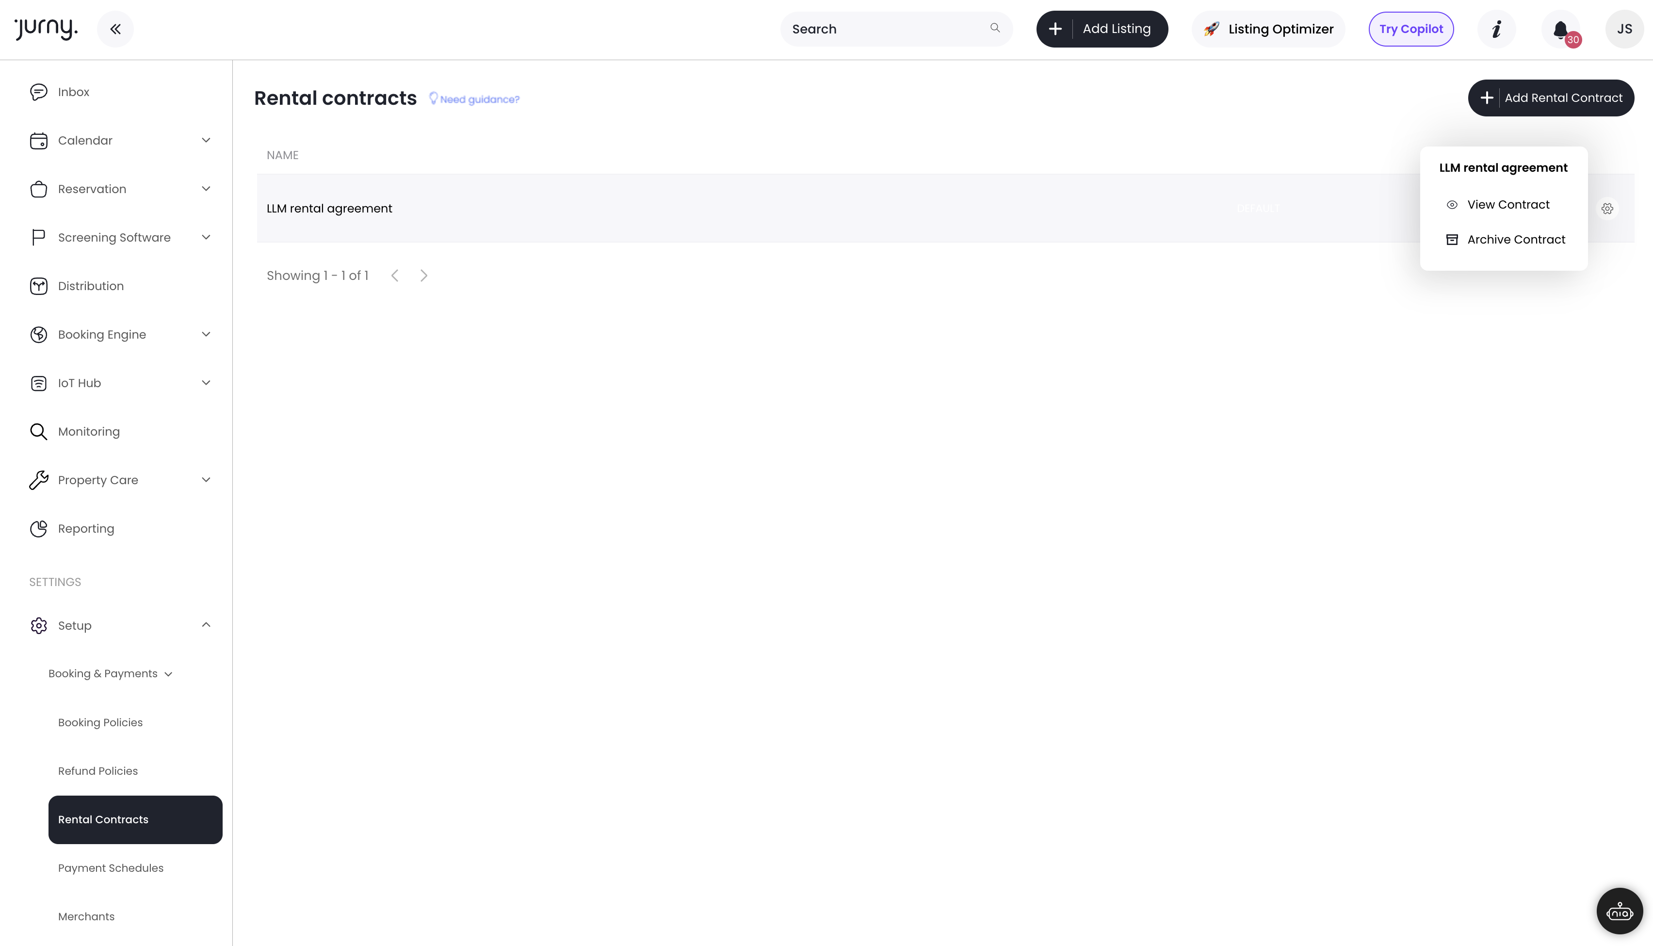Choose Archive Contract in the menu
This screenshot has width=1653, height=946.
pos(1515,240)
